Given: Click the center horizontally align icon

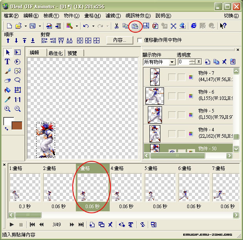Looking at the screenshot, I should tap(88, 41).
